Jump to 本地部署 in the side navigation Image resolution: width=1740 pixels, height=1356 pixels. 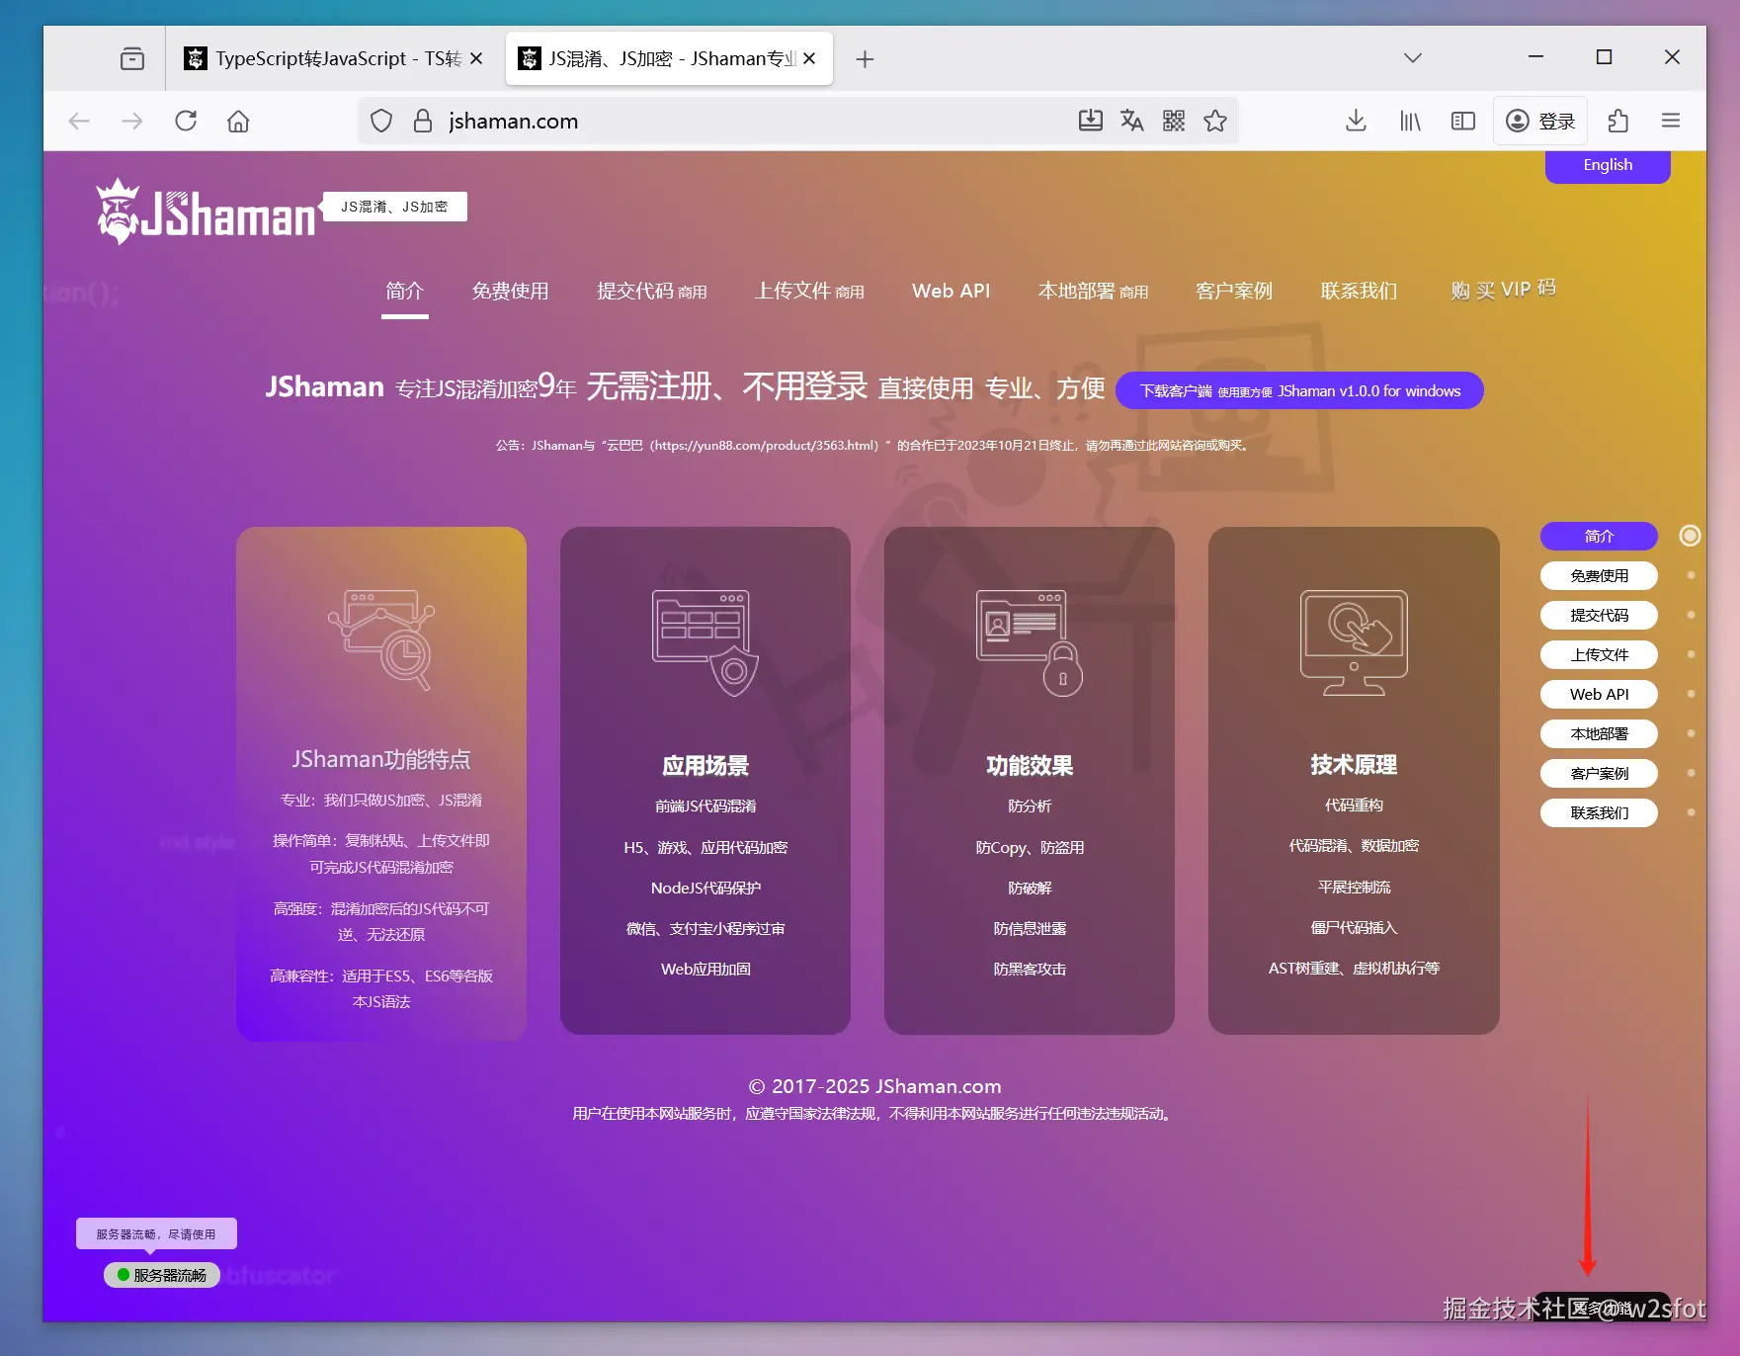point(1599,733)
